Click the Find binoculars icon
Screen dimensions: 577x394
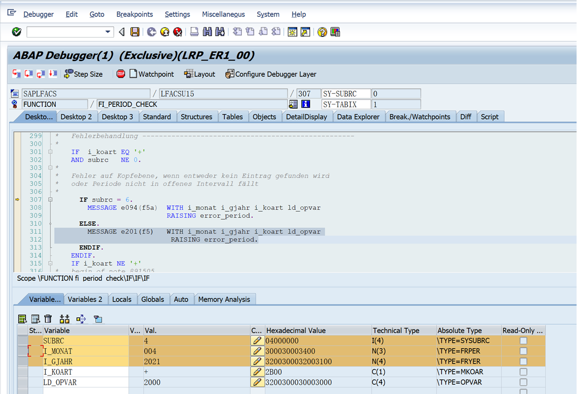(x=207, y=32)
